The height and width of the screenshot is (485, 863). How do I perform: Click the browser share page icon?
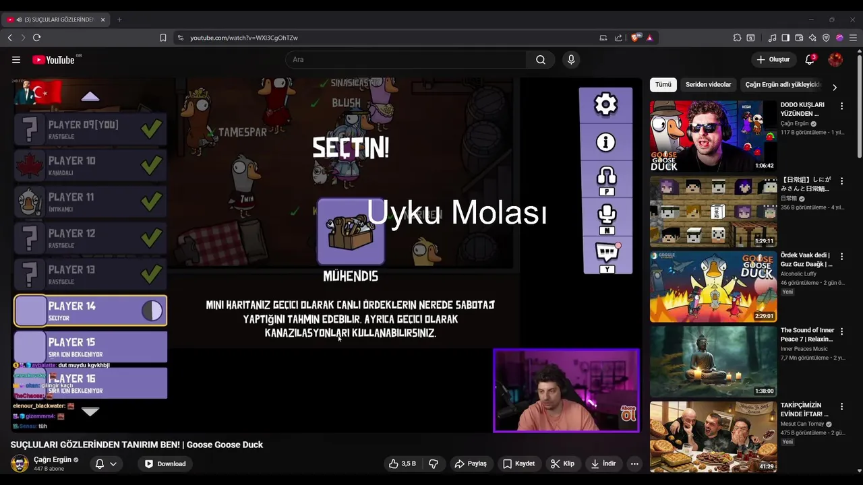point(618,38)
